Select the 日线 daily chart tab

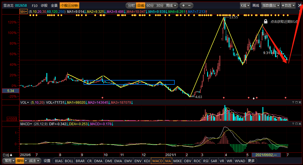click(141, 5)
